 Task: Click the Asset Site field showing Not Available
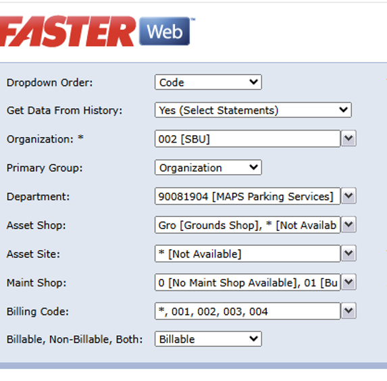pos(248,253)
